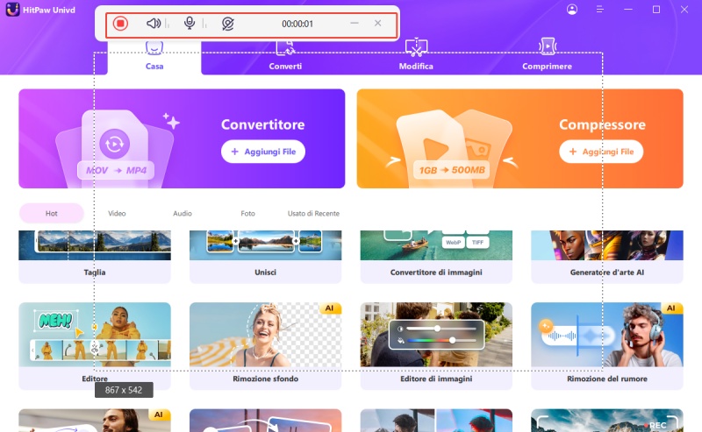Switch to the Casa tab
This screenshot has height=432, width=702.
pos(154,57)
